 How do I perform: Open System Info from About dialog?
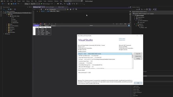pyautogui.click(x=138, y=56)
